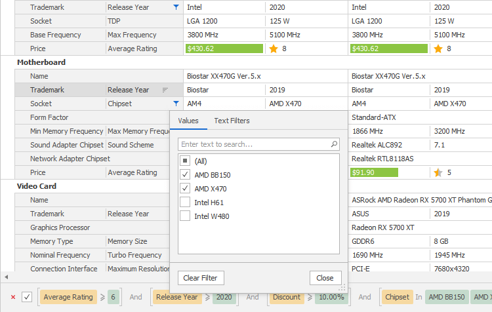Click the Close button in filter popup

(x=325, y=278)
